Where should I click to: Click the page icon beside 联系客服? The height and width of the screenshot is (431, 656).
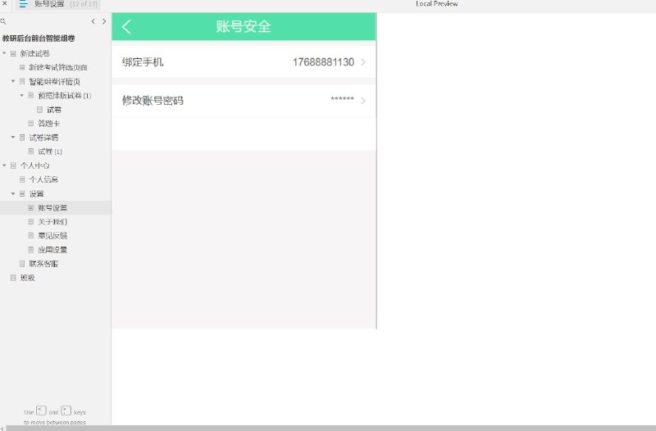22,264
